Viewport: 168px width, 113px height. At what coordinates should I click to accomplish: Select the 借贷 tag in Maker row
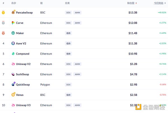coord(68,33)
